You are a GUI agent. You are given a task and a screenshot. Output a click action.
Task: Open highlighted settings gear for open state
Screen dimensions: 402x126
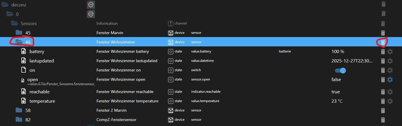(390, 79)
